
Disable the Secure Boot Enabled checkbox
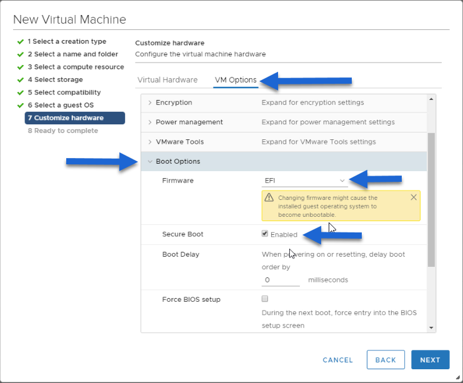click(x=264, y=234)
